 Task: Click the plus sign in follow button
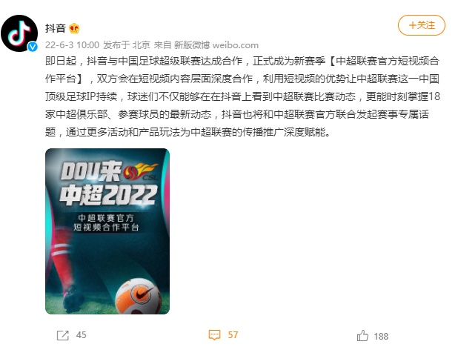pyautogui.click(x=412, y=25)
